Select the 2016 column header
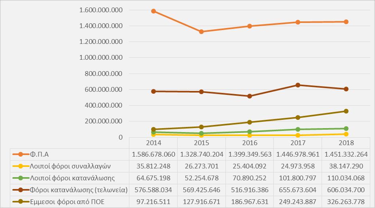The image size is (375, 208). tap(250, 143)
